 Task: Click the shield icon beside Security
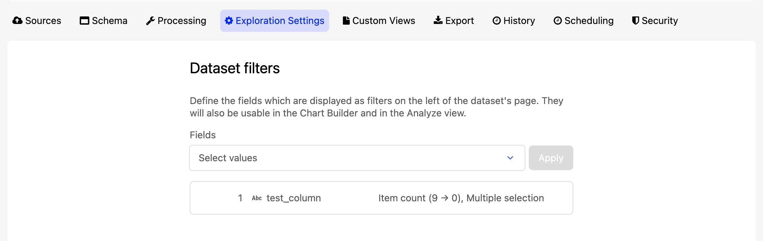pyautogui.click(x=636, y=21)
